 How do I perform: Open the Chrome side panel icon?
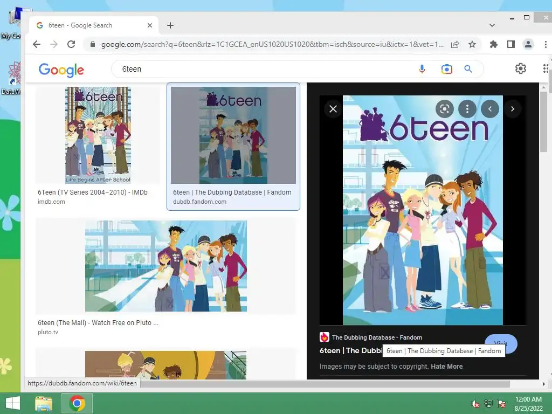511,44
